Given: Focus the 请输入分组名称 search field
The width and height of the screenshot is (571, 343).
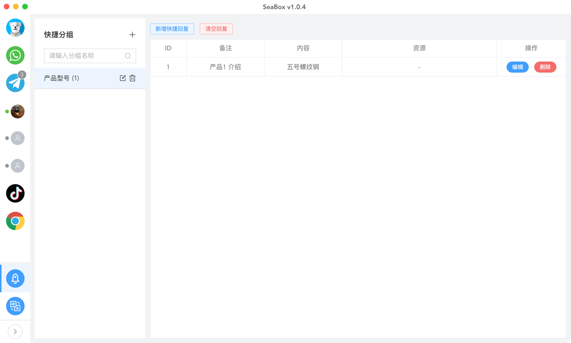Looking at the screenshot, I should tap(90, 56).
